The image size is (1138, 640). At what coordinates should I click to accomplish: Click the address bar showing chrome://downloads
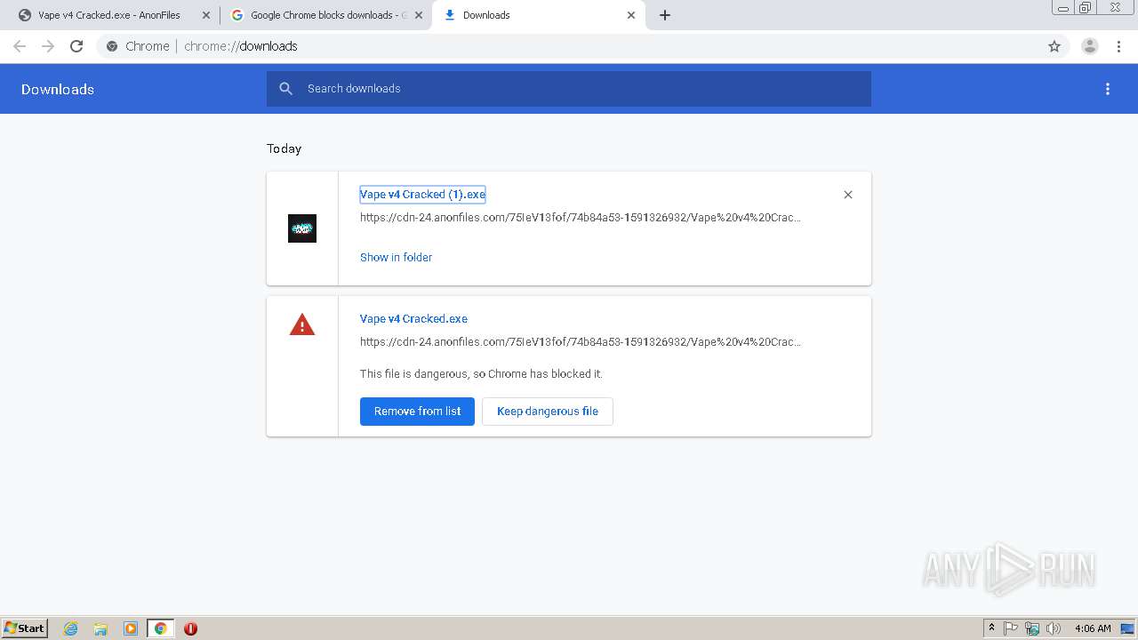point(582,46)
